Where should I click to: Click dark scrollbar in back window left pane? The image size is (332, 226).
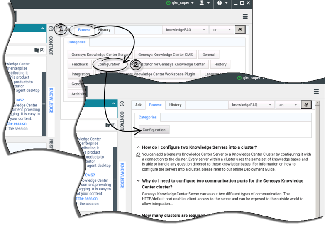click(44, 104)
